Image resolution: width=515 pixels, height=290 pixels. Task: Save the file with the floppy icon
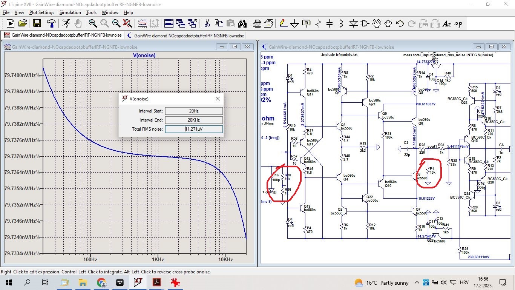[37, 24]
